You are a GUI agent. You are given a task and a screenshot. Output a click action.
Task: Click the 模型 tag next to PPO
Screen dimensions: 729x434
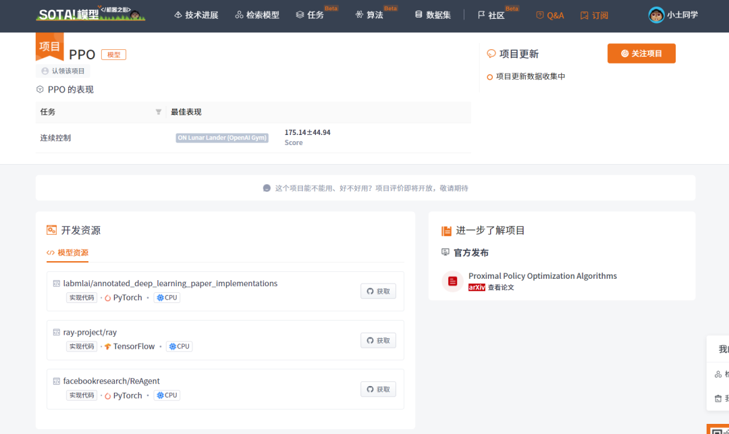(113, 55)
